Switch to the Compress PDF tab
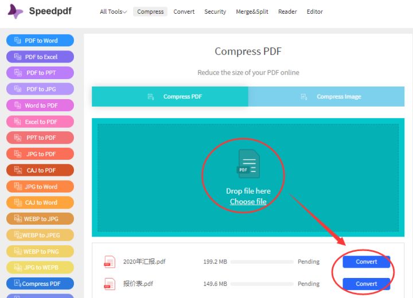 tap(170, 97)
